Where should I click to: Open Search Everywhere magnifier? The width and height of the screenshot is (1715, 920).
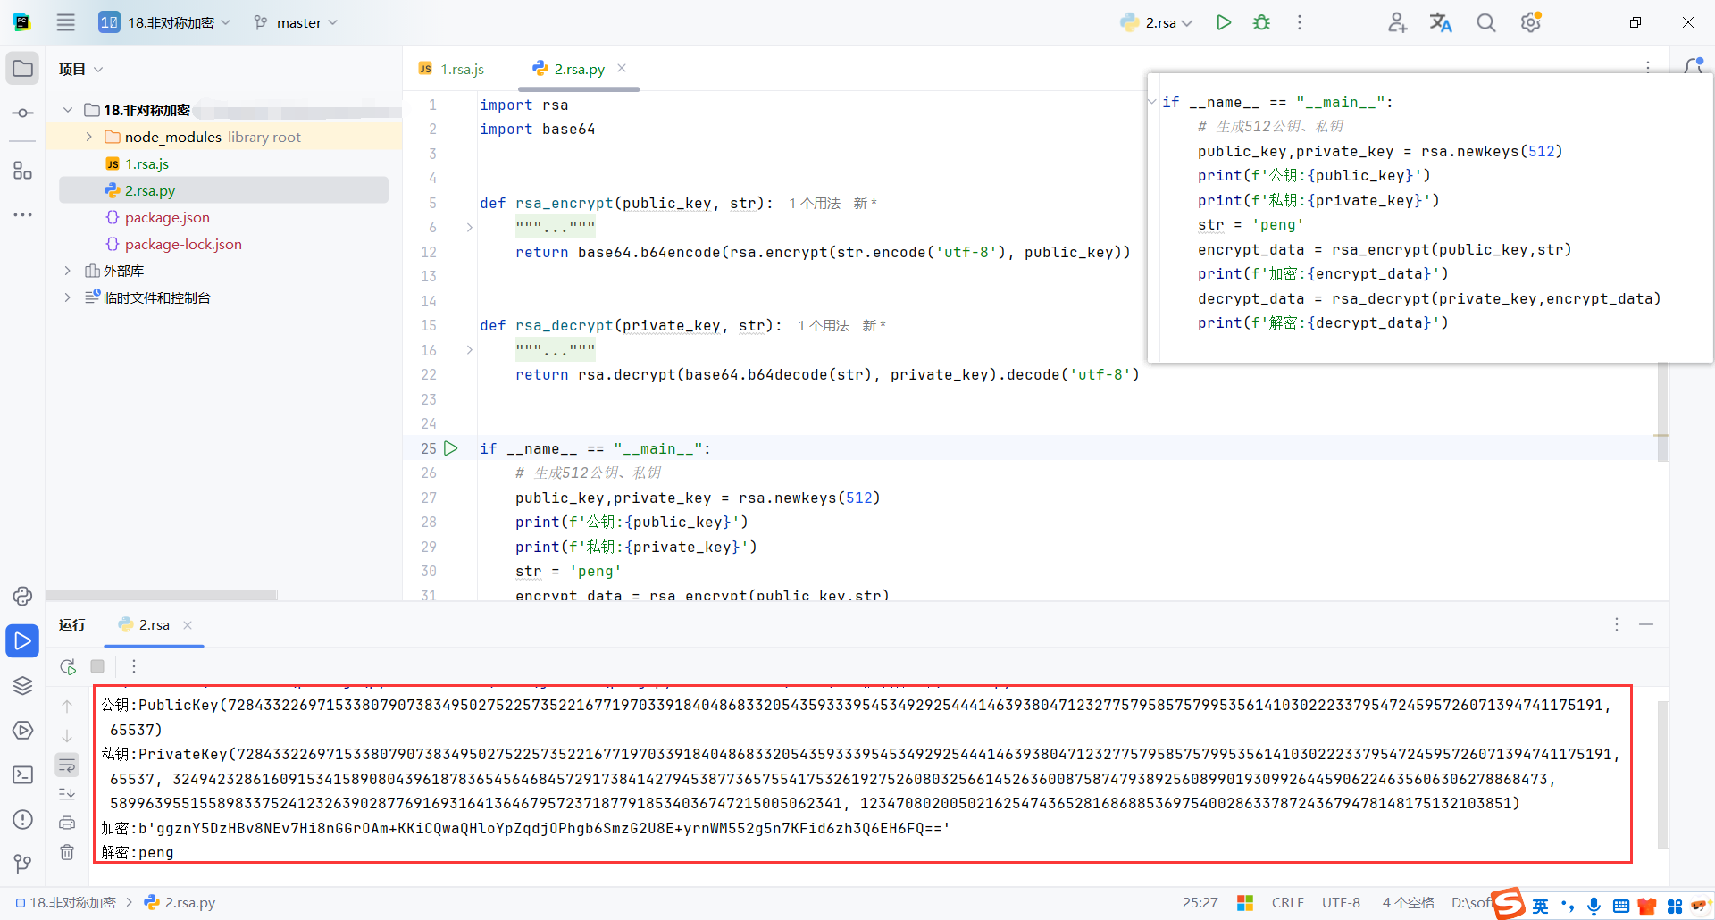tap(1486, 22)
